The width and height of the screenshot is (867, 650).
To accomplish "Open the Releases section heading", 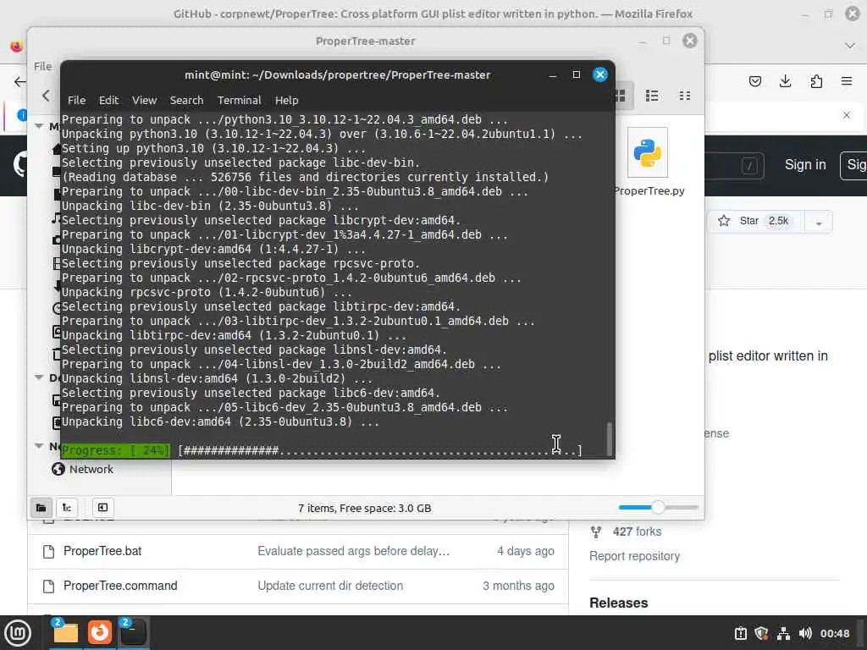I will tap(618, 603).
